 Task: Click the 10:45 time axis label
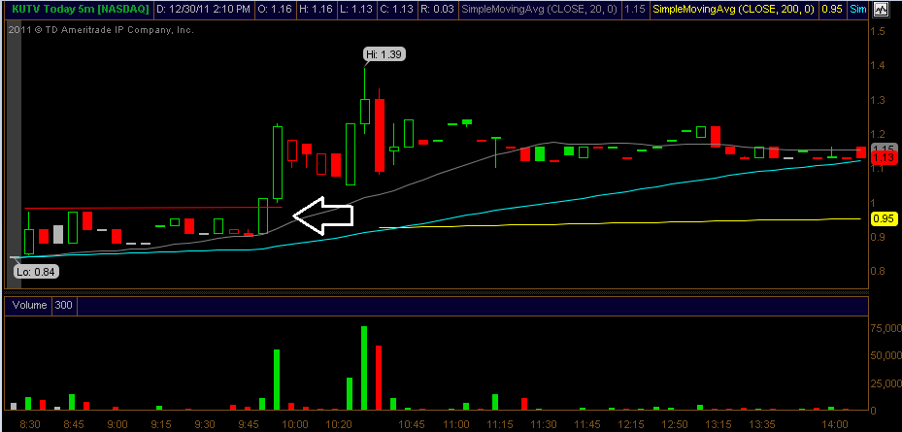pos(412,424)
